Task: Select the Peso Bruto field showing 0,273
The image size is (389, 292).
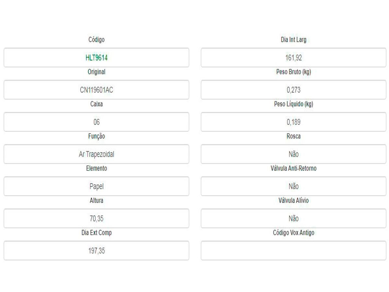Action: [x=293, y=90]
